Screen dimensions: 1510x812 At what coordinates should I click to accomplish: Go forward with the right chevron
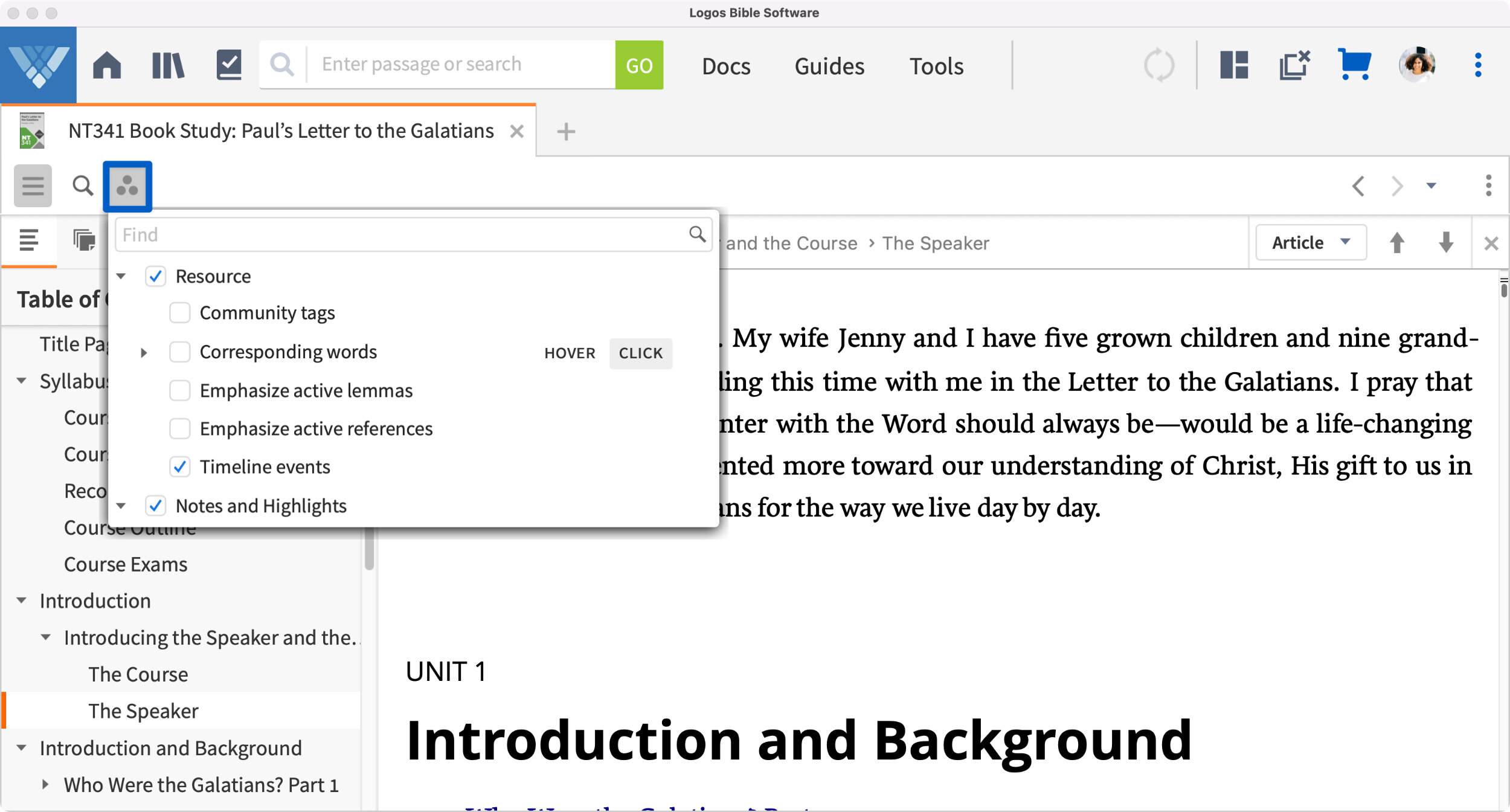[1396, 186]
